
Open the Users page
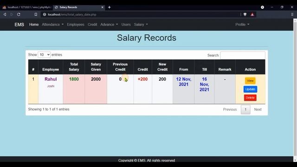[126, 25]
